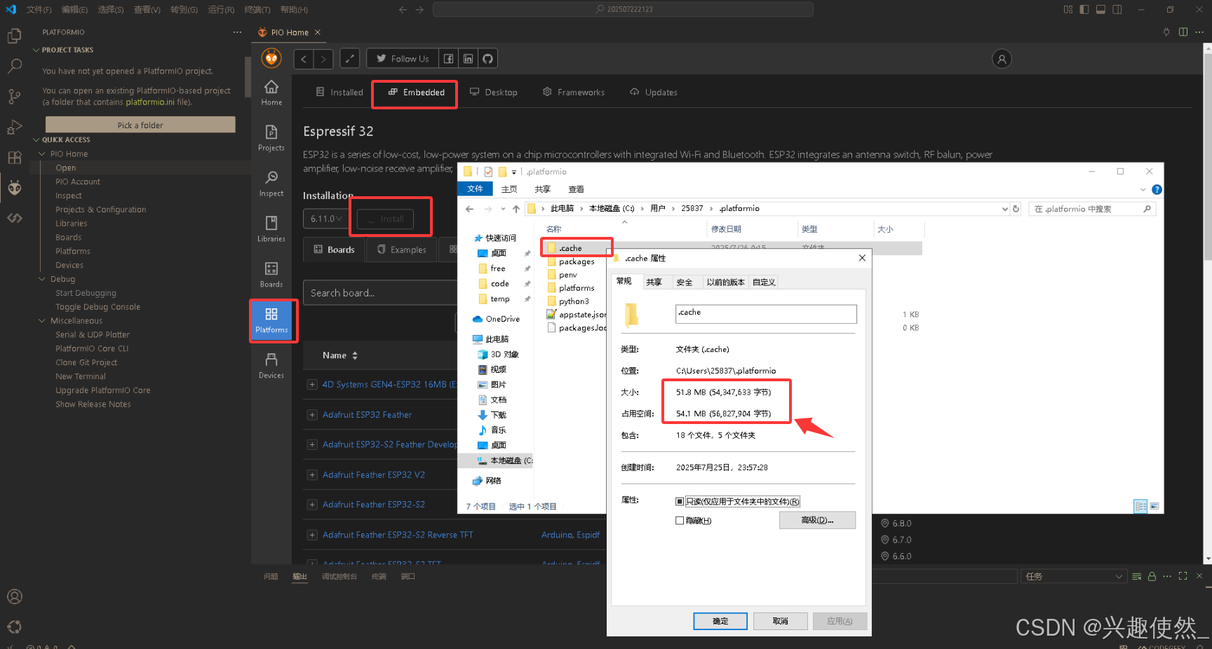Click Explorer up-directory arrow
Image resolution: width=1212 pixels, height=649 pixels.
coord(516,209)
